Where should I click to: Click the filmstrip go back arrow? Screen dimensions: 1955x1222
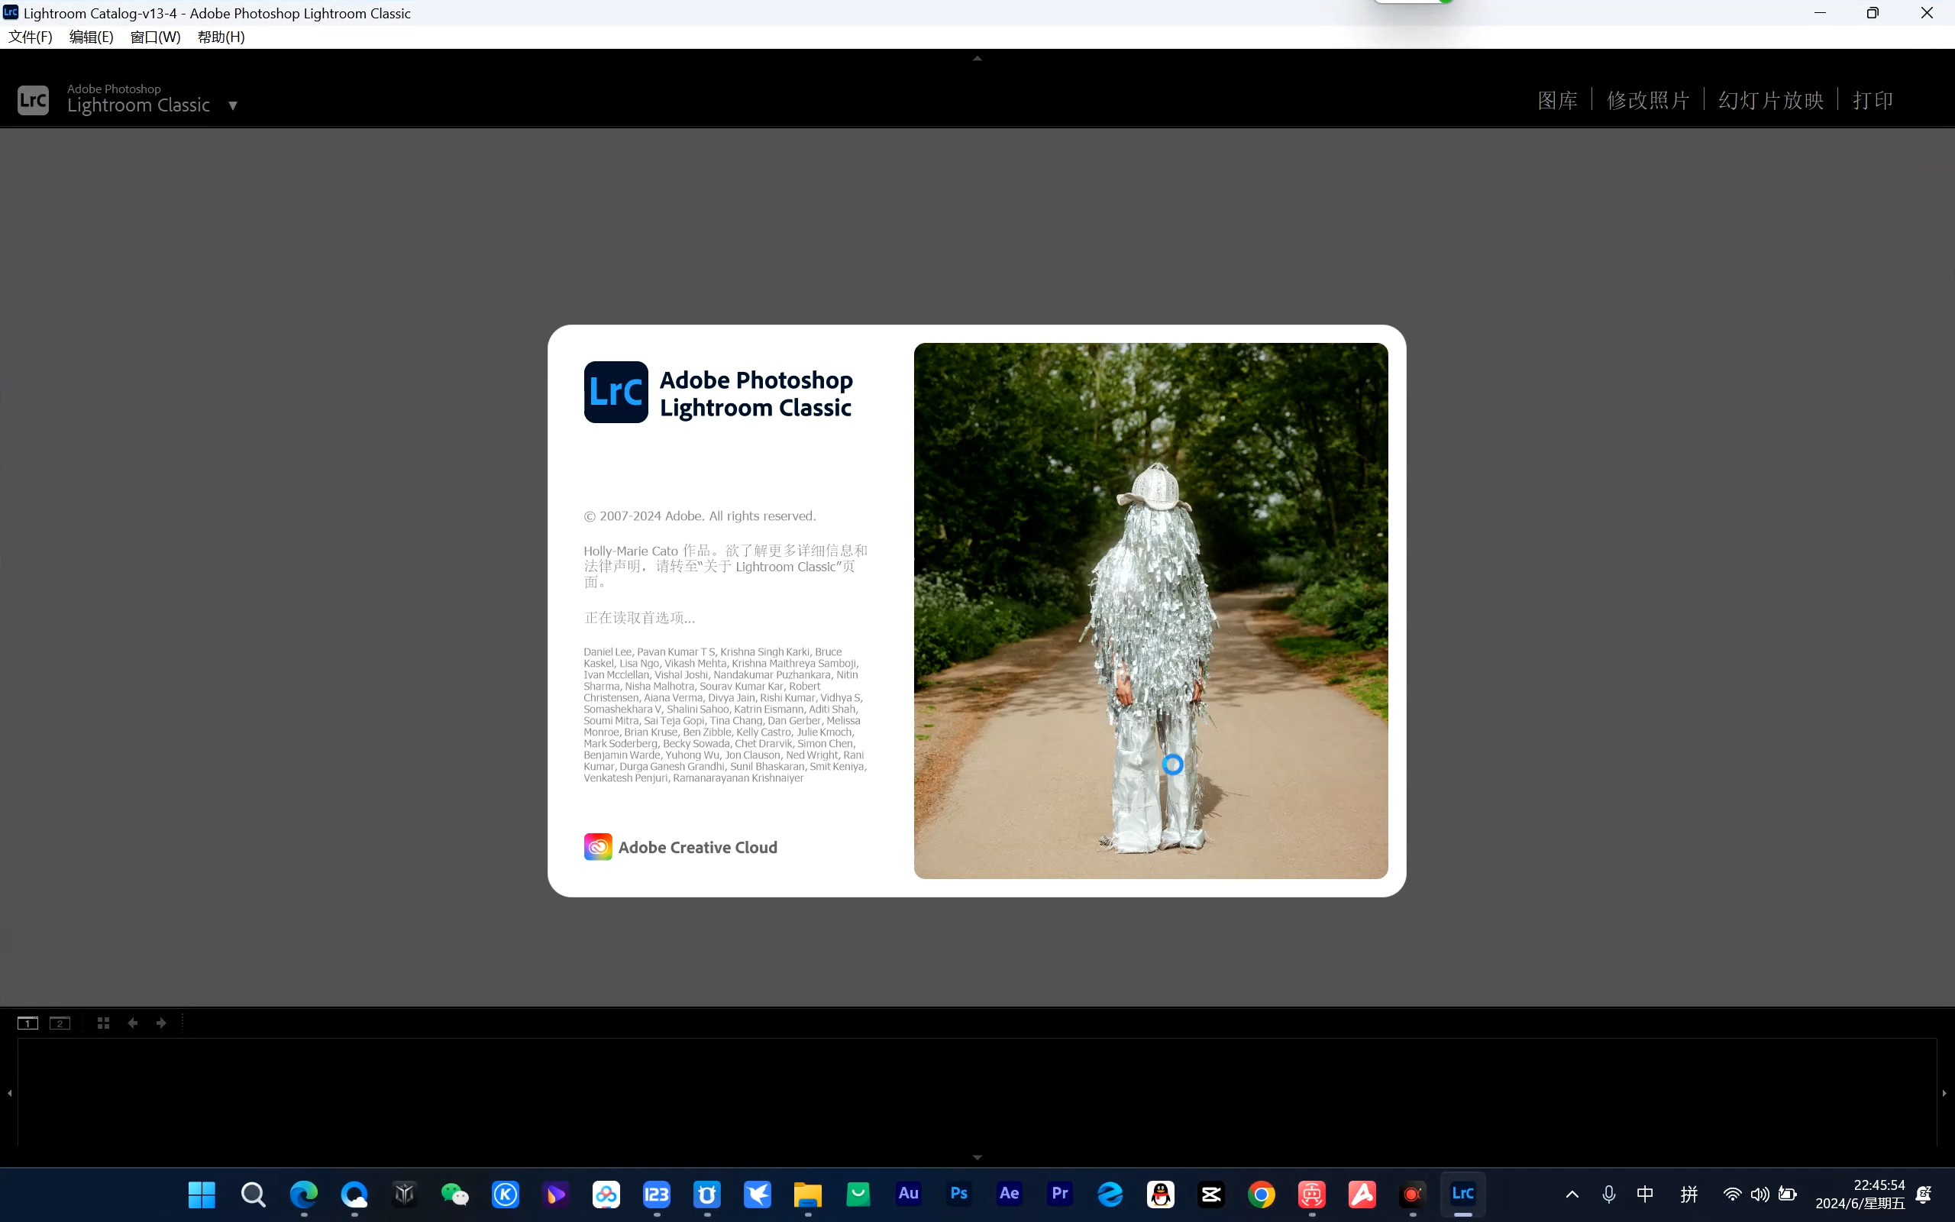[132, 1023]
